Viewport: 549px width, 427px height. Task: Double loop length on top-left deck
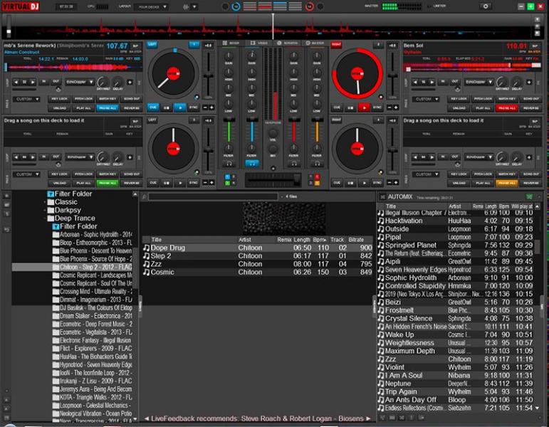click(x=33, y=82)
